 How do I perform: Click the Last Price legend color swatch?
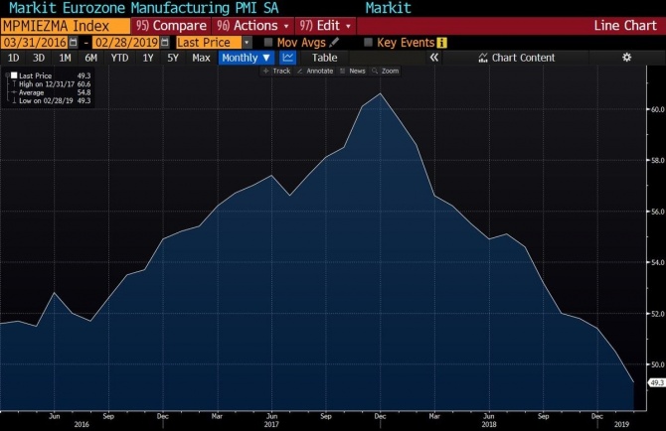click(14, 75)
